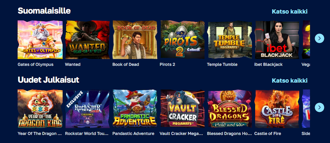Select the Pandastic Adventure game tile
Image resolution: width=330 pixels, height=143 pixels.
pyautogui.click(x=135, y=109)
